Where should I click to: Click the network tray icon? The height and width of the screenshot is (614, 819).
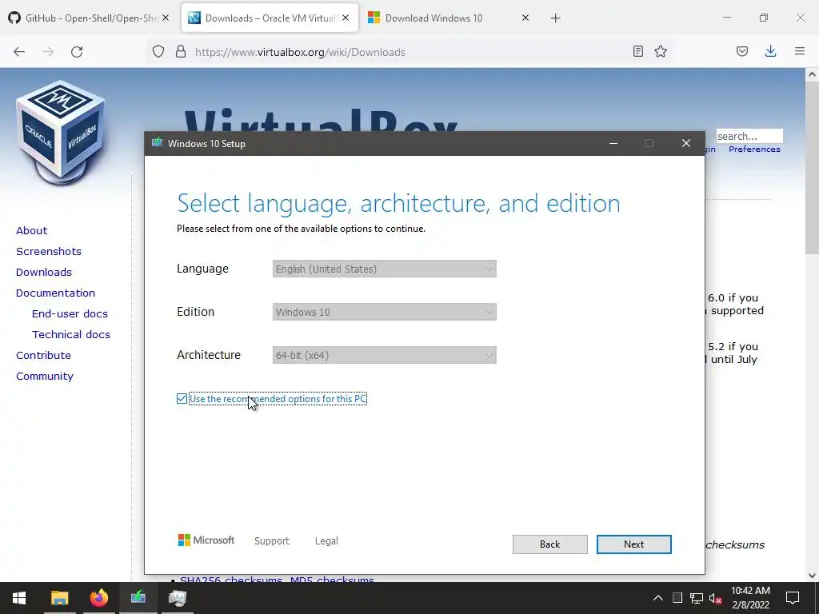[697, 598]
